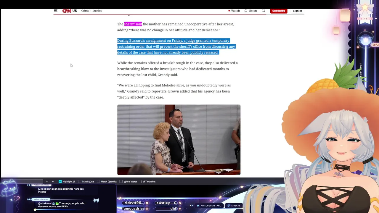Click the famousdrizz name badge

[x=133, y=209]
